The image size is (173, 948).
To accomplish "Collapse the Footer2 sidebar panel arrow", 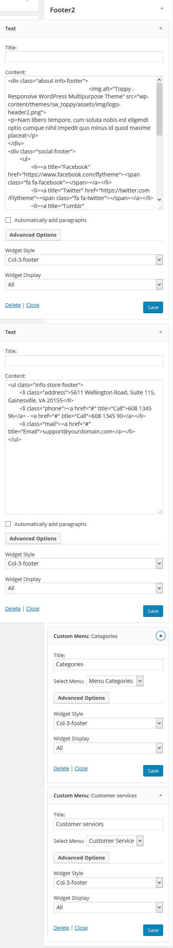I will click(161, 8).
